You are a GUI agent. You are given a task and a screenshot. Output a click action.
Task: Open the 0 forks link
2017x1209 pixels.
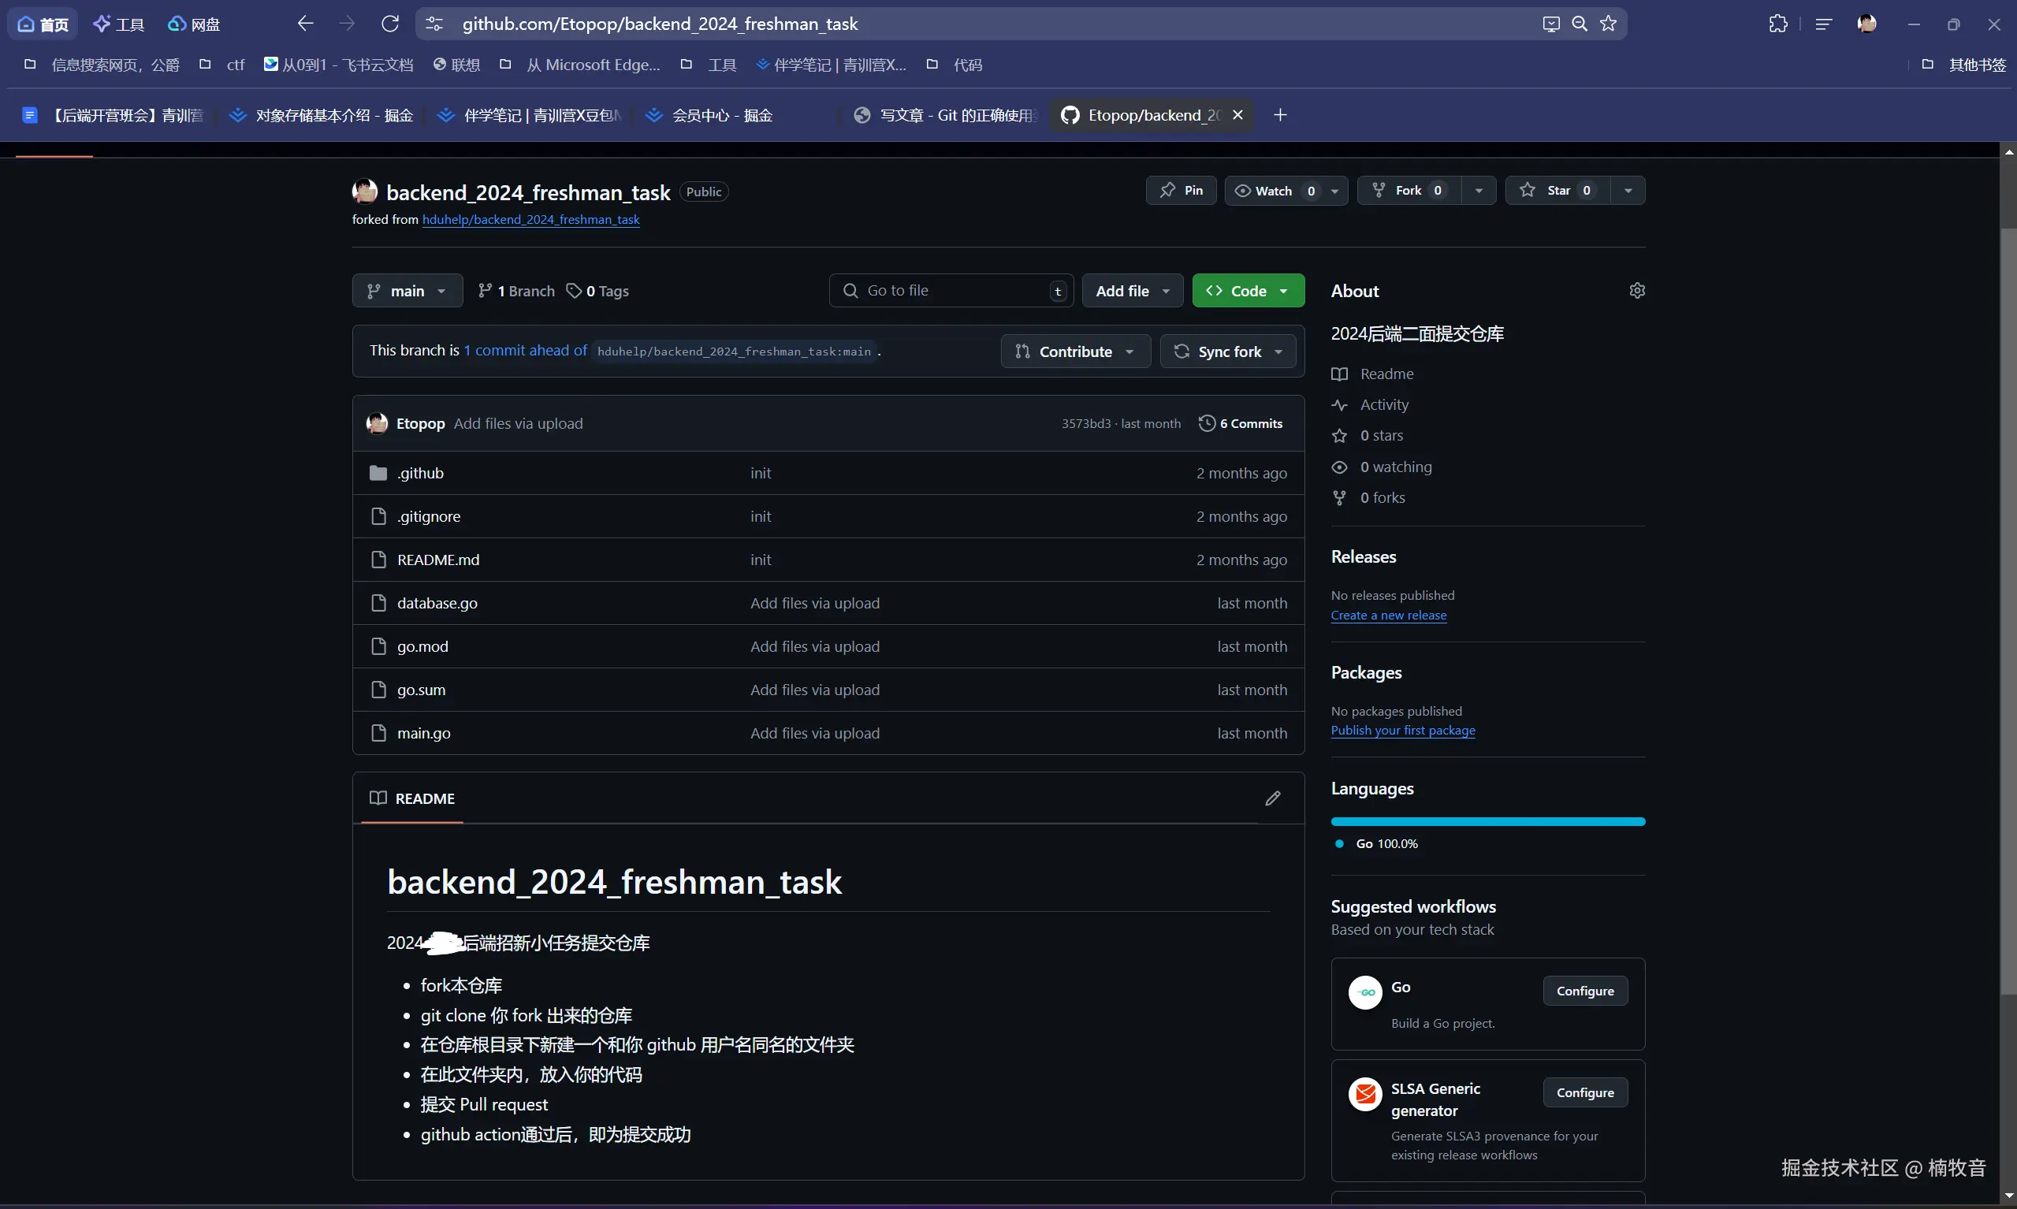point(1383,498)
